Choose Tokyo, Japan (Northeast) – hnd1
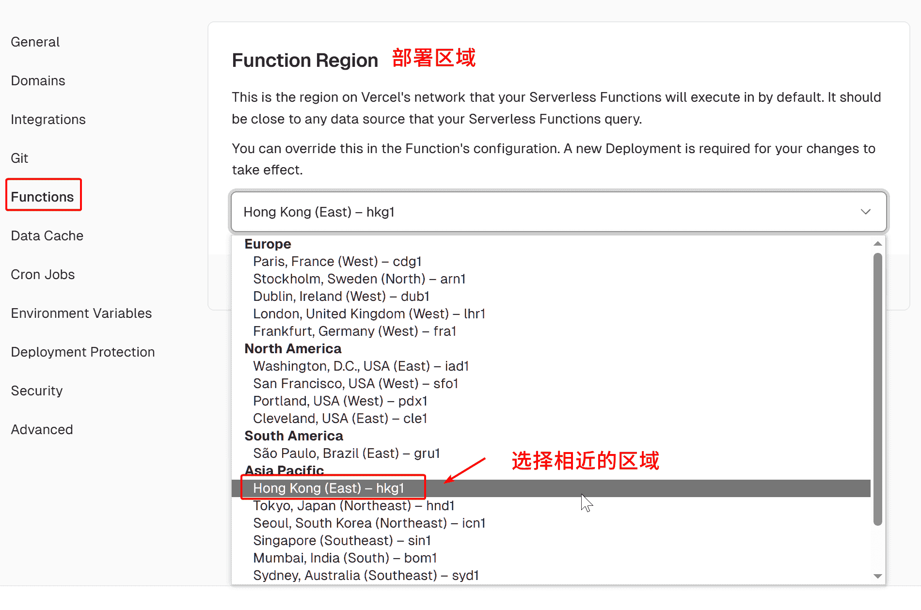921x610 pixels. pyautogui.click(x=354, y=506)
